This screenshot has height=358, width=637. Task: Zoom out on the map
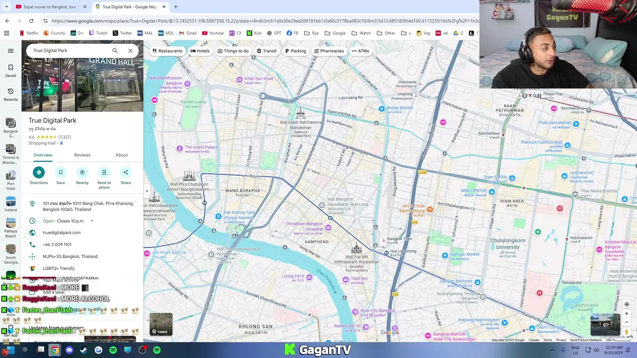coord(627,322)
